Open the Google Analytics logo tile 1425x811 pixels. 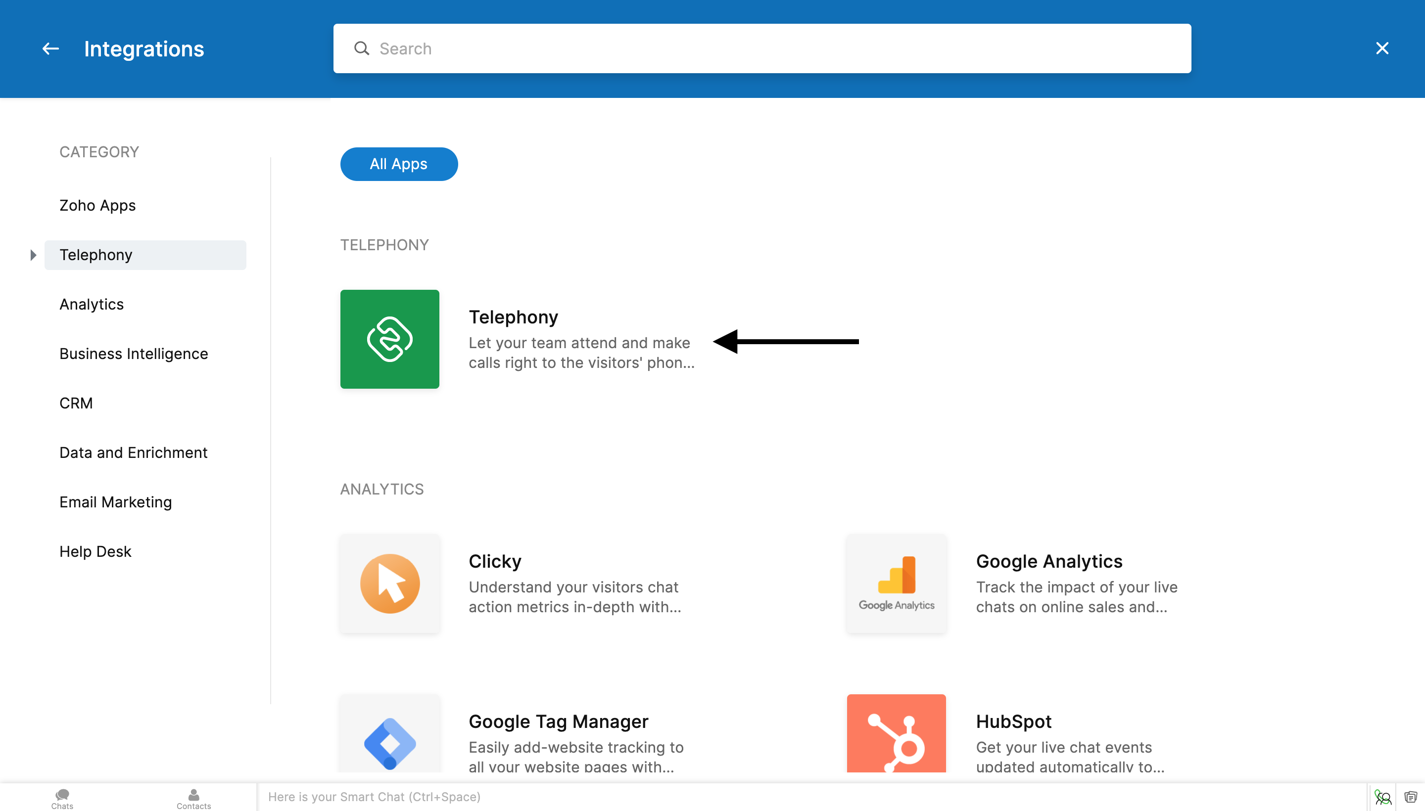point(896,583)
